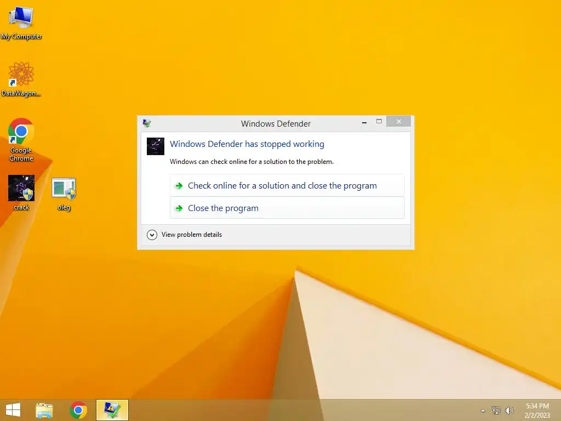The image size is (561, 421).
Task: Select the oleg desktop icon
Action: pos(64,194)
